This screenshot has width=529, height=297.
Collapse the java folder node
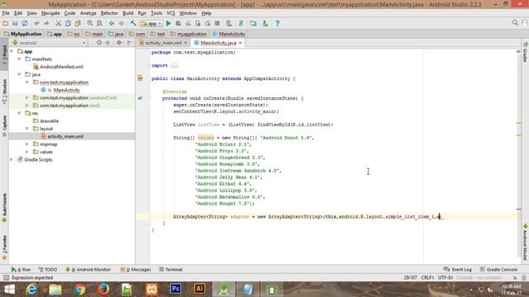pos(20,74)
